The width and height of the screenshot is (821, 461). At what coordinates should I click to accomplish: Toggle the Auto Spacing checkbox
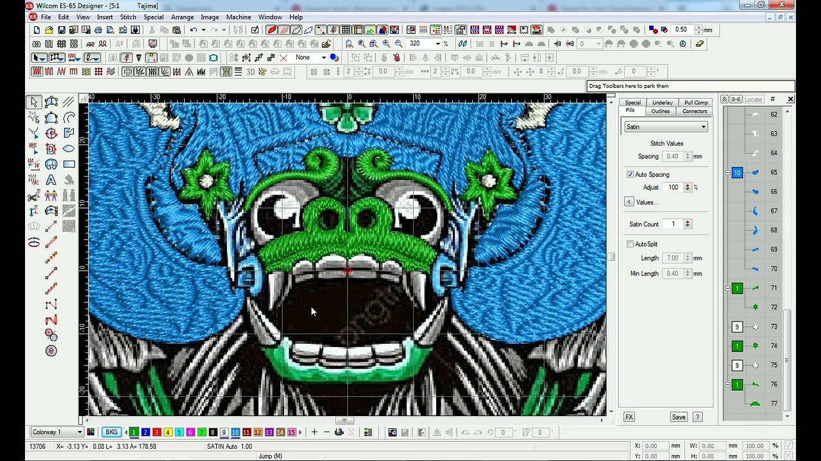(630, 174)
